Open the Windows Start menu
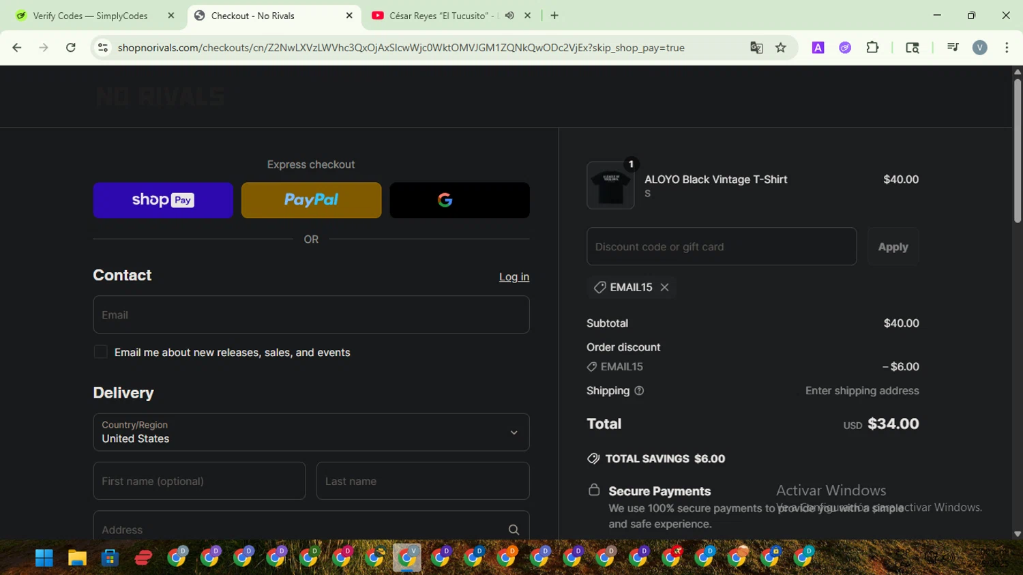This screenshot has height=575, width=1023. pyautogui.click(x=44, y=558)
